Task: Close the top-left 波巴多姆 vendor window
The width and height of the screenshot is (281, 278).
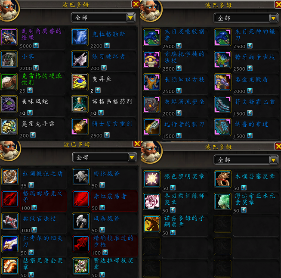Action: point(136,4)
